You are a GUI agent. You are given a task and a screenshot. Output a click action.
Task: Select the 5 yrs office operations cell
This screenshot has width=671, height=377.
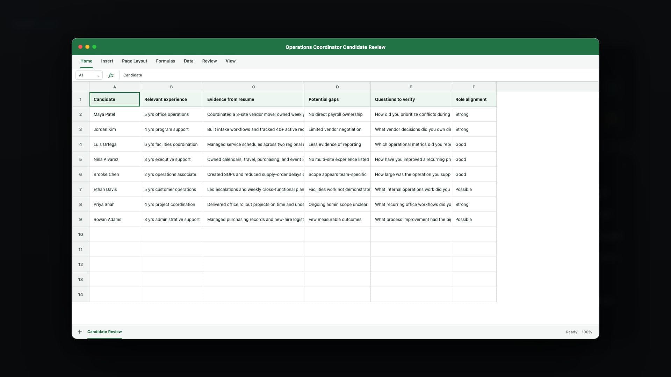(x=171, y=114)
